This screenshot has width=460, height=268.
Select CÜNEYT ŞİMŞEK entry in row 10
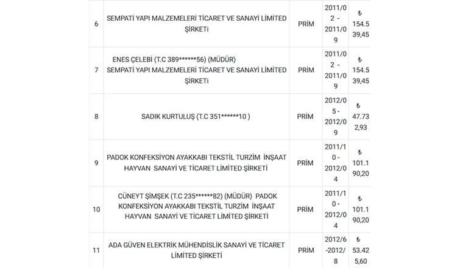click(x=197, y=206)
